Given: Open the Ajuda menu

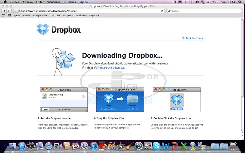Looking at the screenshot, I should point(84,2).
